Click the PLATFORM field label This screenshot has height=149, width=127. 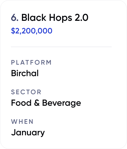[x=31, y=62]
